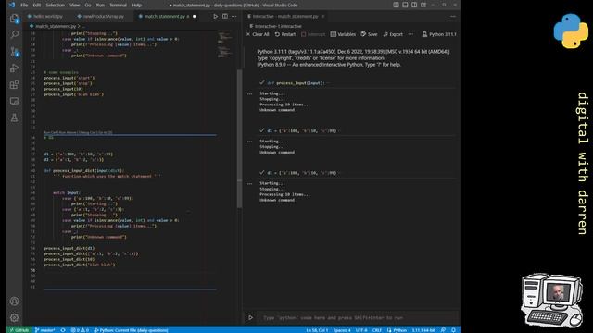The image size is (593, 333).
Task: Open the Testing flask view
Action: (15, 118)
